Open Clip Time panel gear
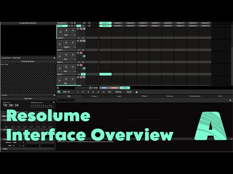 54,102
